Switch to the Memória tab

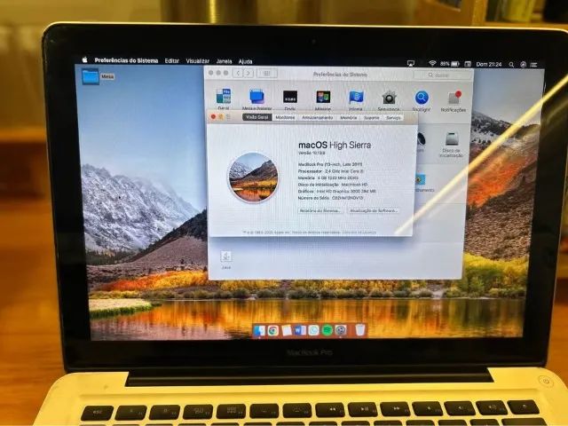click(349, 118)
